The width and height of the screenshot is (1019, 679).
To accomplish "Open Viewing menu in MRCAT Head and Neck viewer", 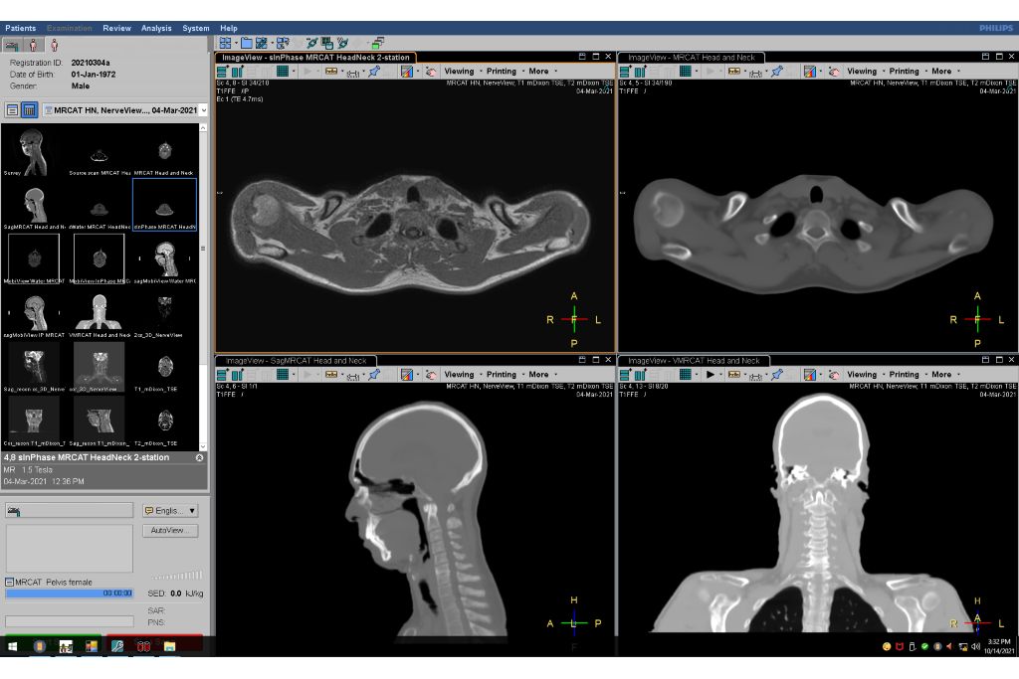I will click(862, 72).
